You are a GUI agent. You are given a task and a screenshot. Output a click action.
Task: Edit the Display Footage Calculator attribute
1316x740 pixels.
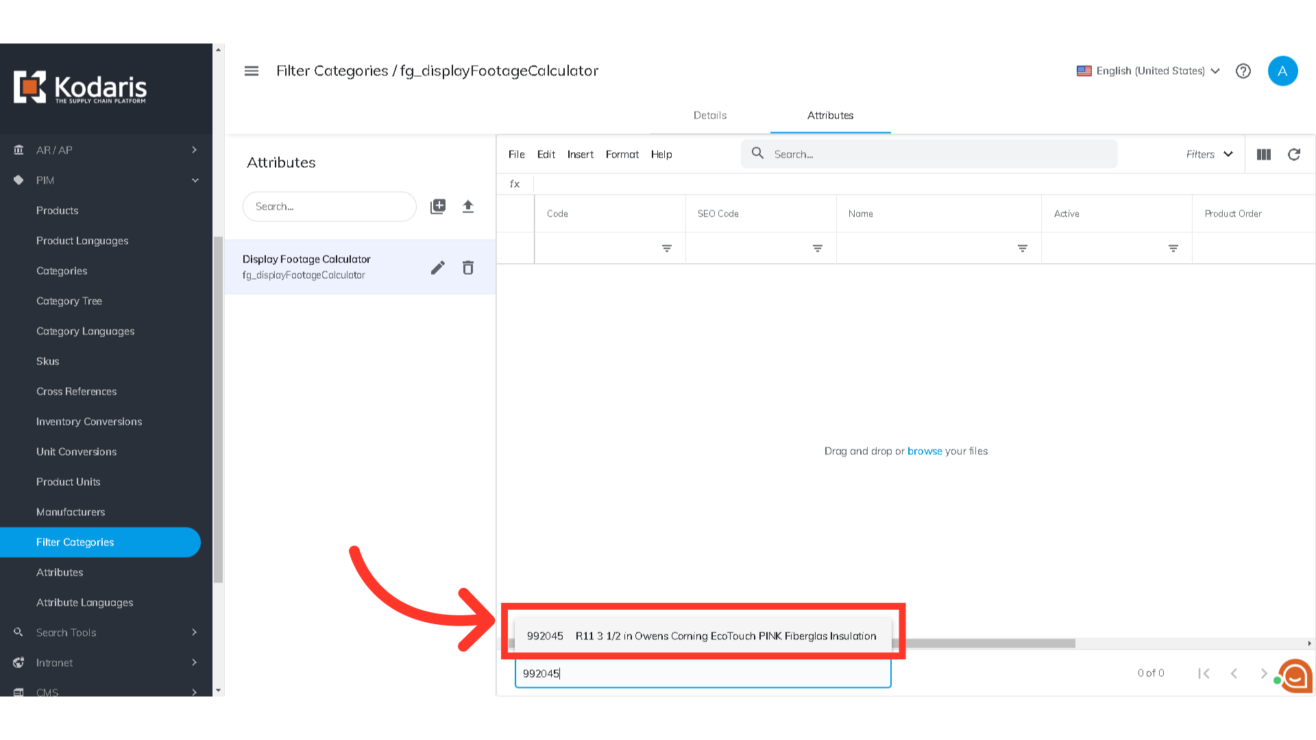(438, 267)
